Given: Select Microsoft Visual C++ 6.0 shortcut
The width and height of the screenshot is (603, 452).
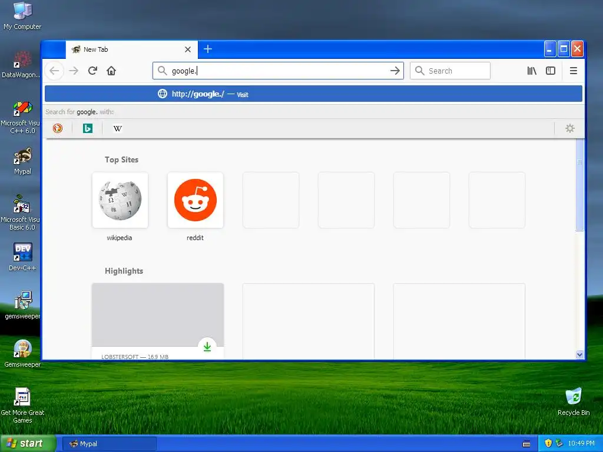Looking at the screenshot, I should click(x=21, y=117).
